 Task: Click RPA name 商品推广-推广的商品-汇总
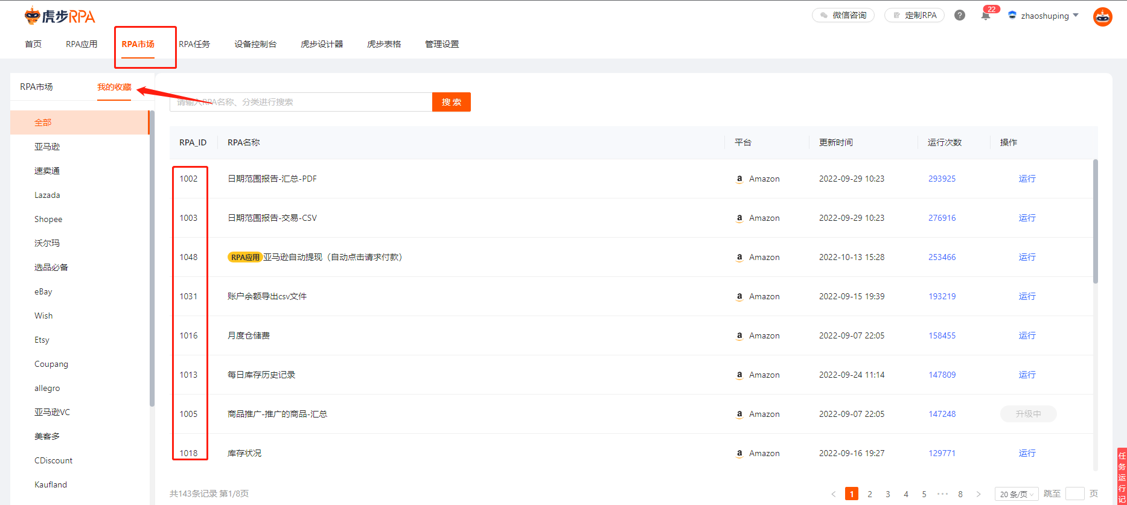point(277,414)
